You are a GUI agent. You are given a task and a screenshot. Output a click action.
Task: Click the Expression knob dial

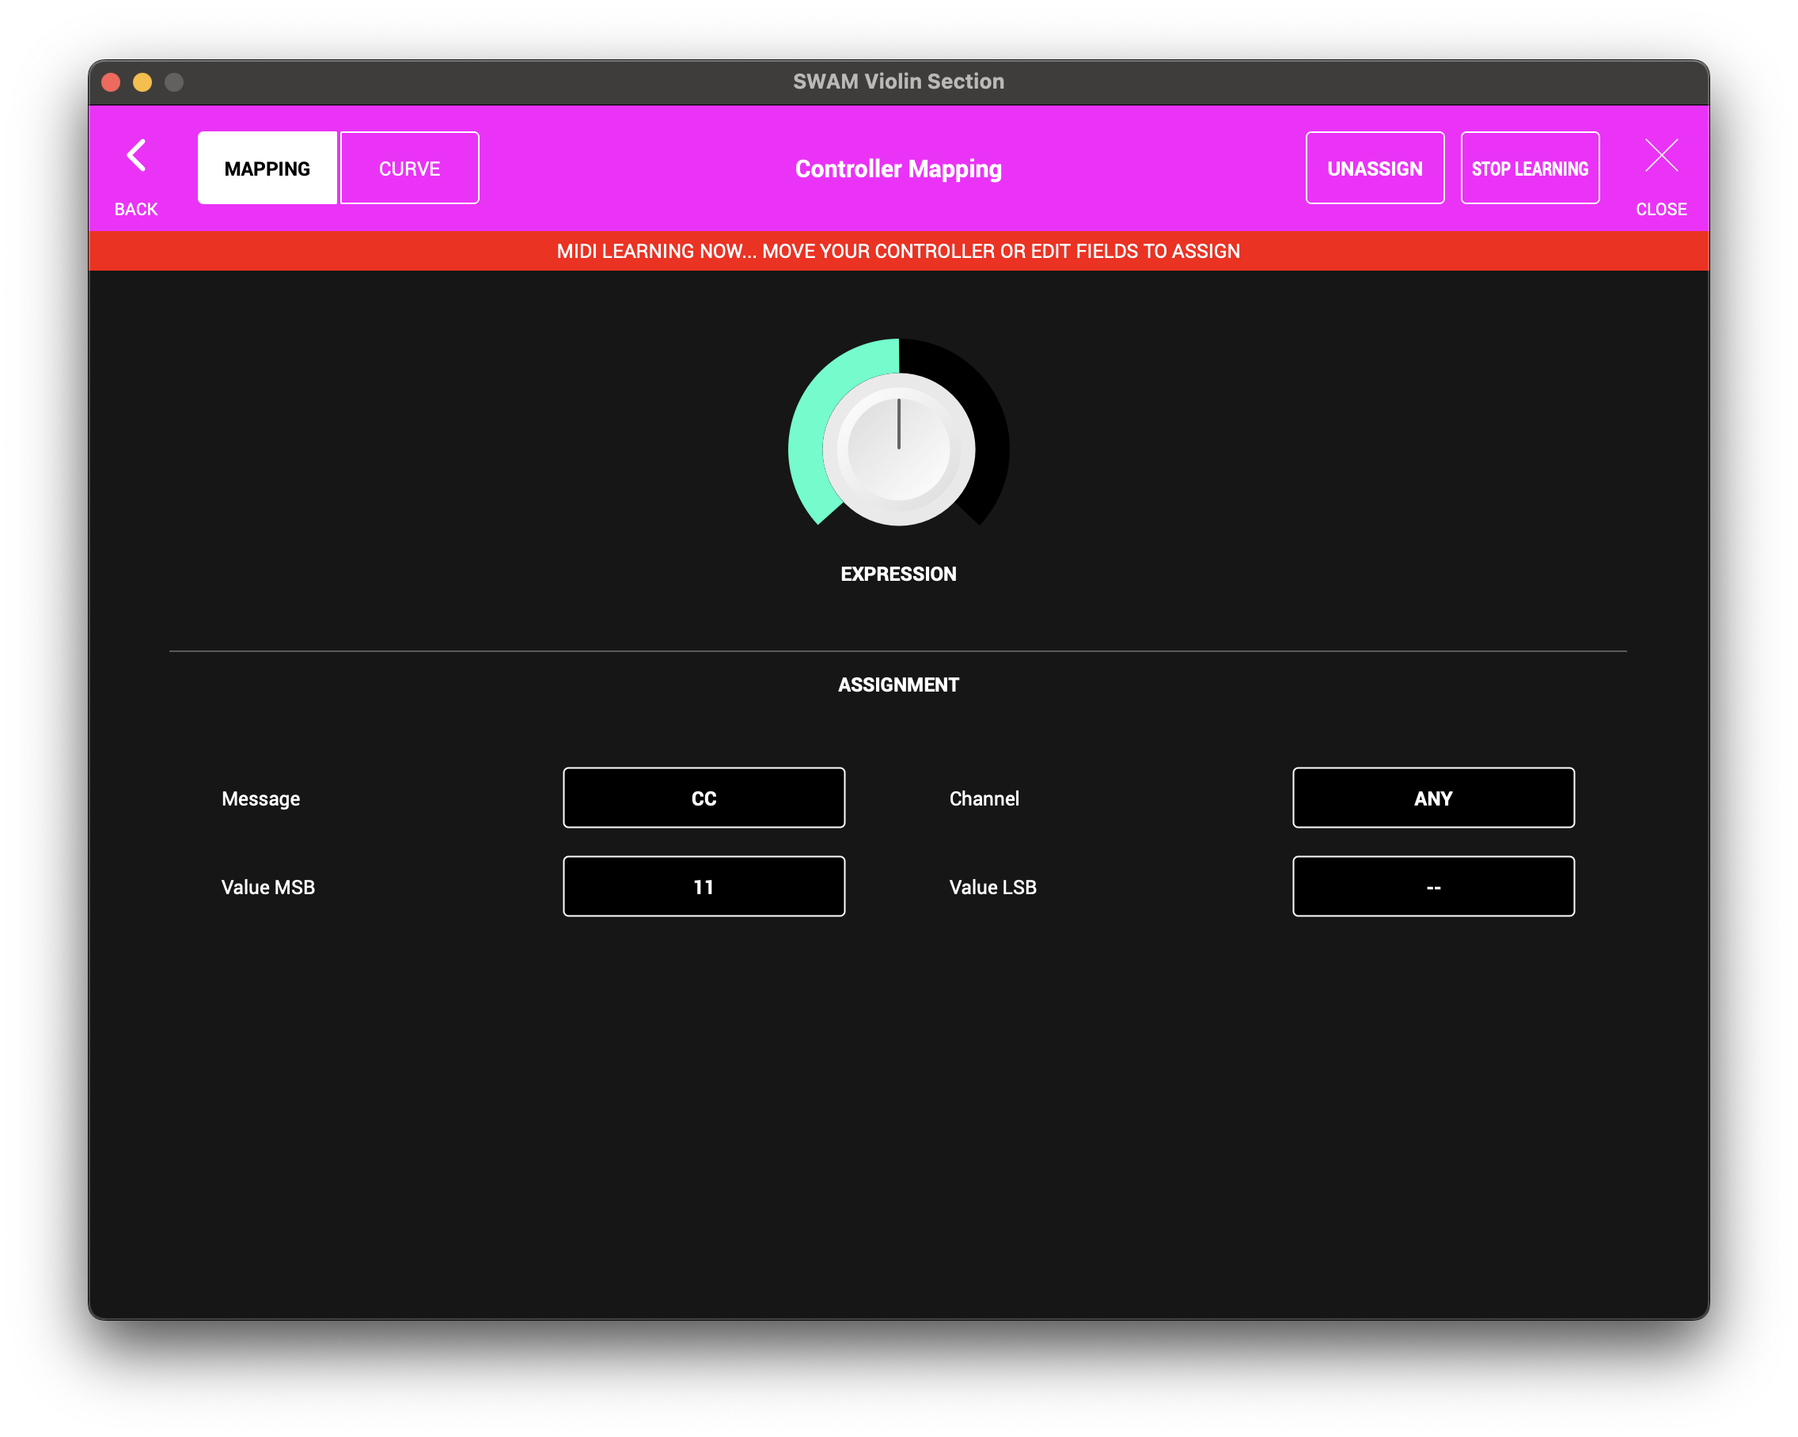[898, 449]
